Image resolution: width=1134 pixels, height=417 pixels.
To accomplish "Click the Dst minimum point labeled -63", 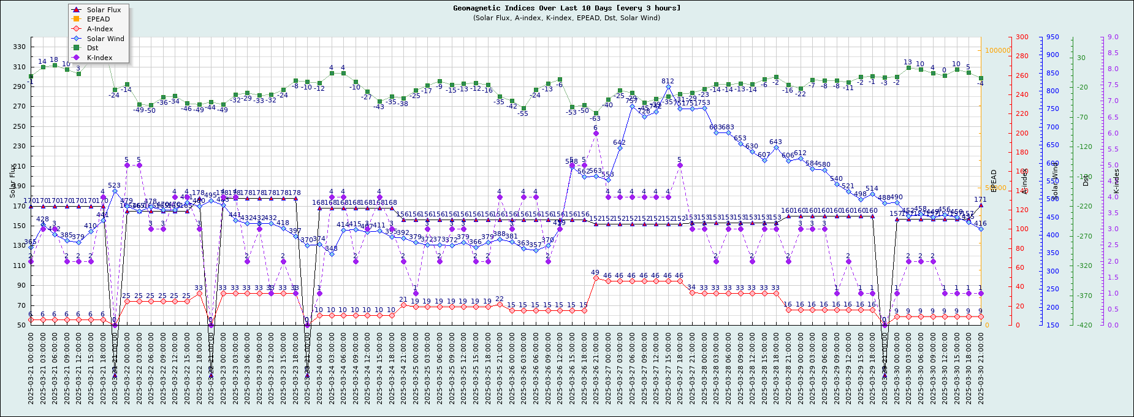I will pos(596,113).
